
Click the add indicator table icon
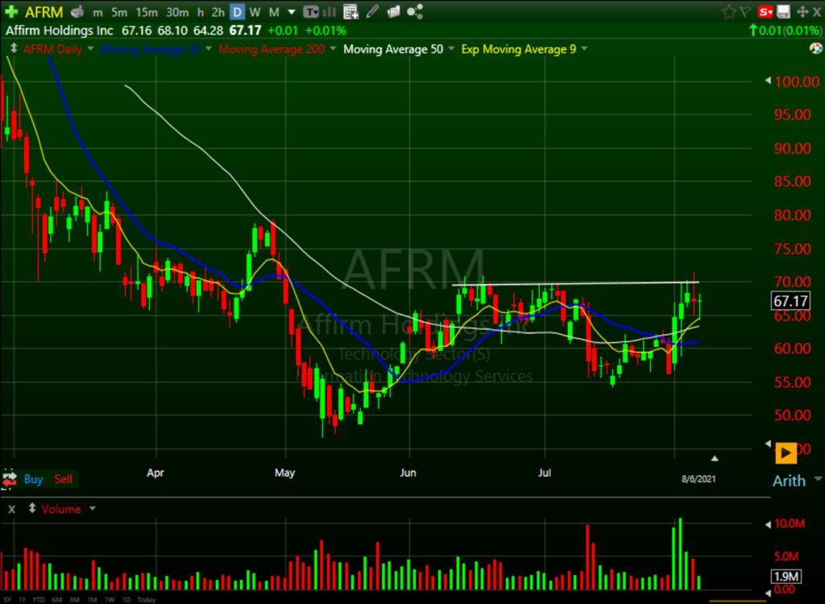(x=350, y=11)
